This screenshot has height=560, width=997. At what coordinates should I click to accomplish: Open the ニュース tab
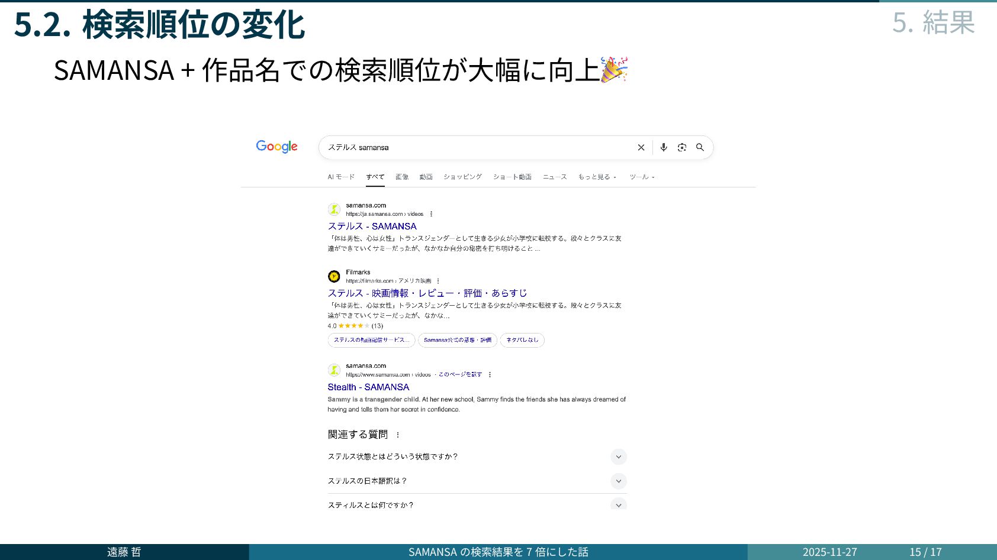555,177
